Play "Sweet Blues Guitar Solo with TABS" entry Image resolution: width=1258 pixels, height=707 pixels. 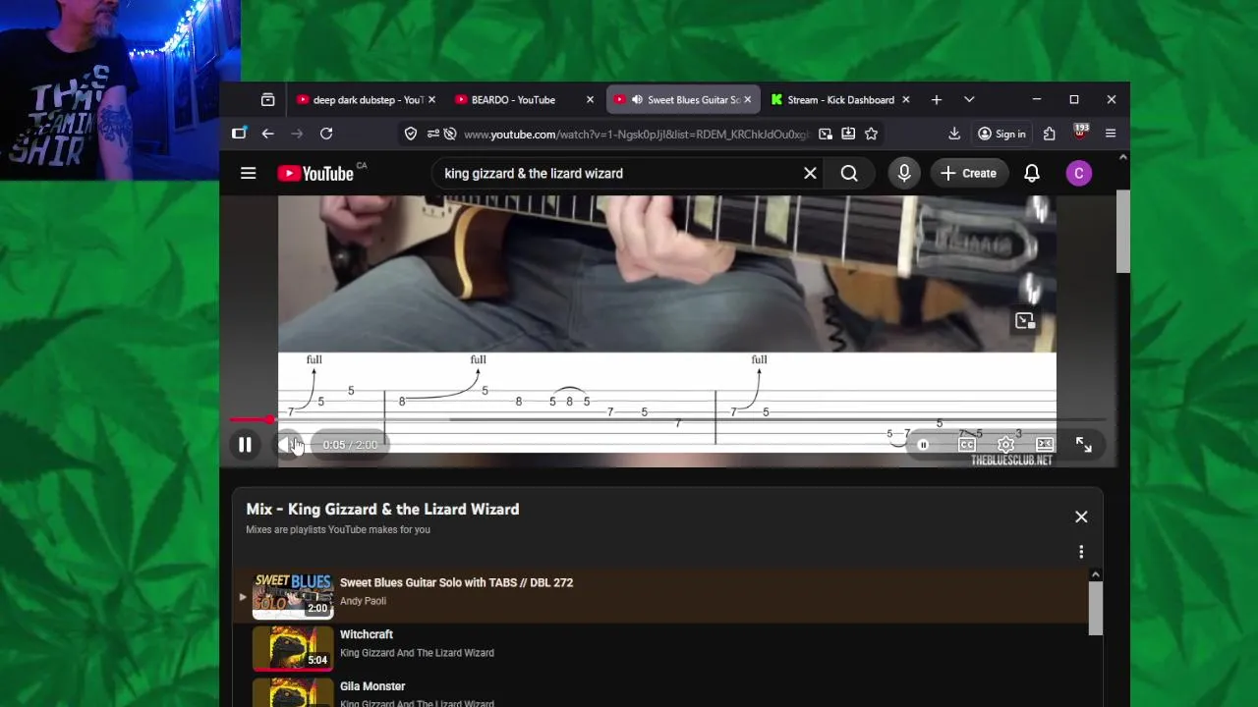pyautogui.click(x=660, y=595)
